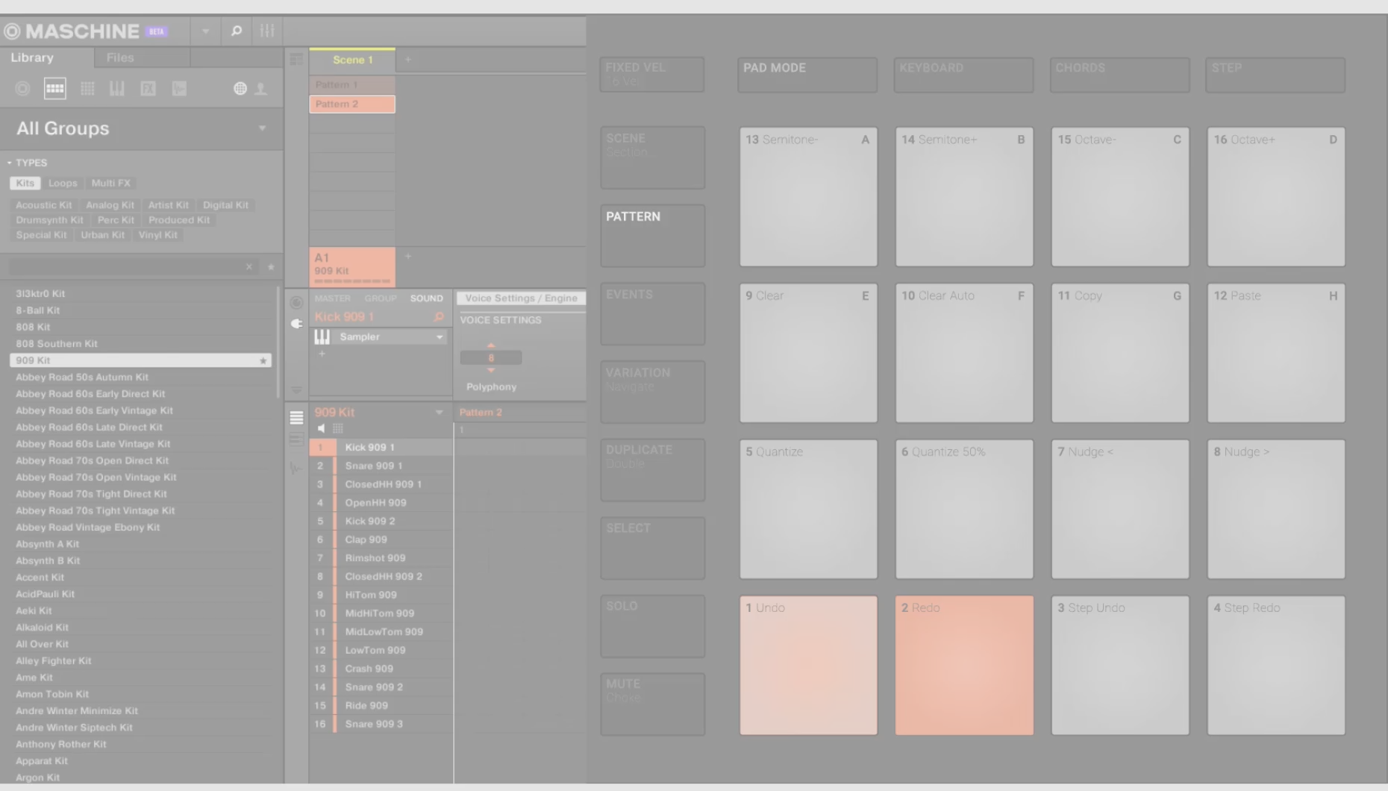Open the Pattern 2 name in the pattern editor

(481, 413)
